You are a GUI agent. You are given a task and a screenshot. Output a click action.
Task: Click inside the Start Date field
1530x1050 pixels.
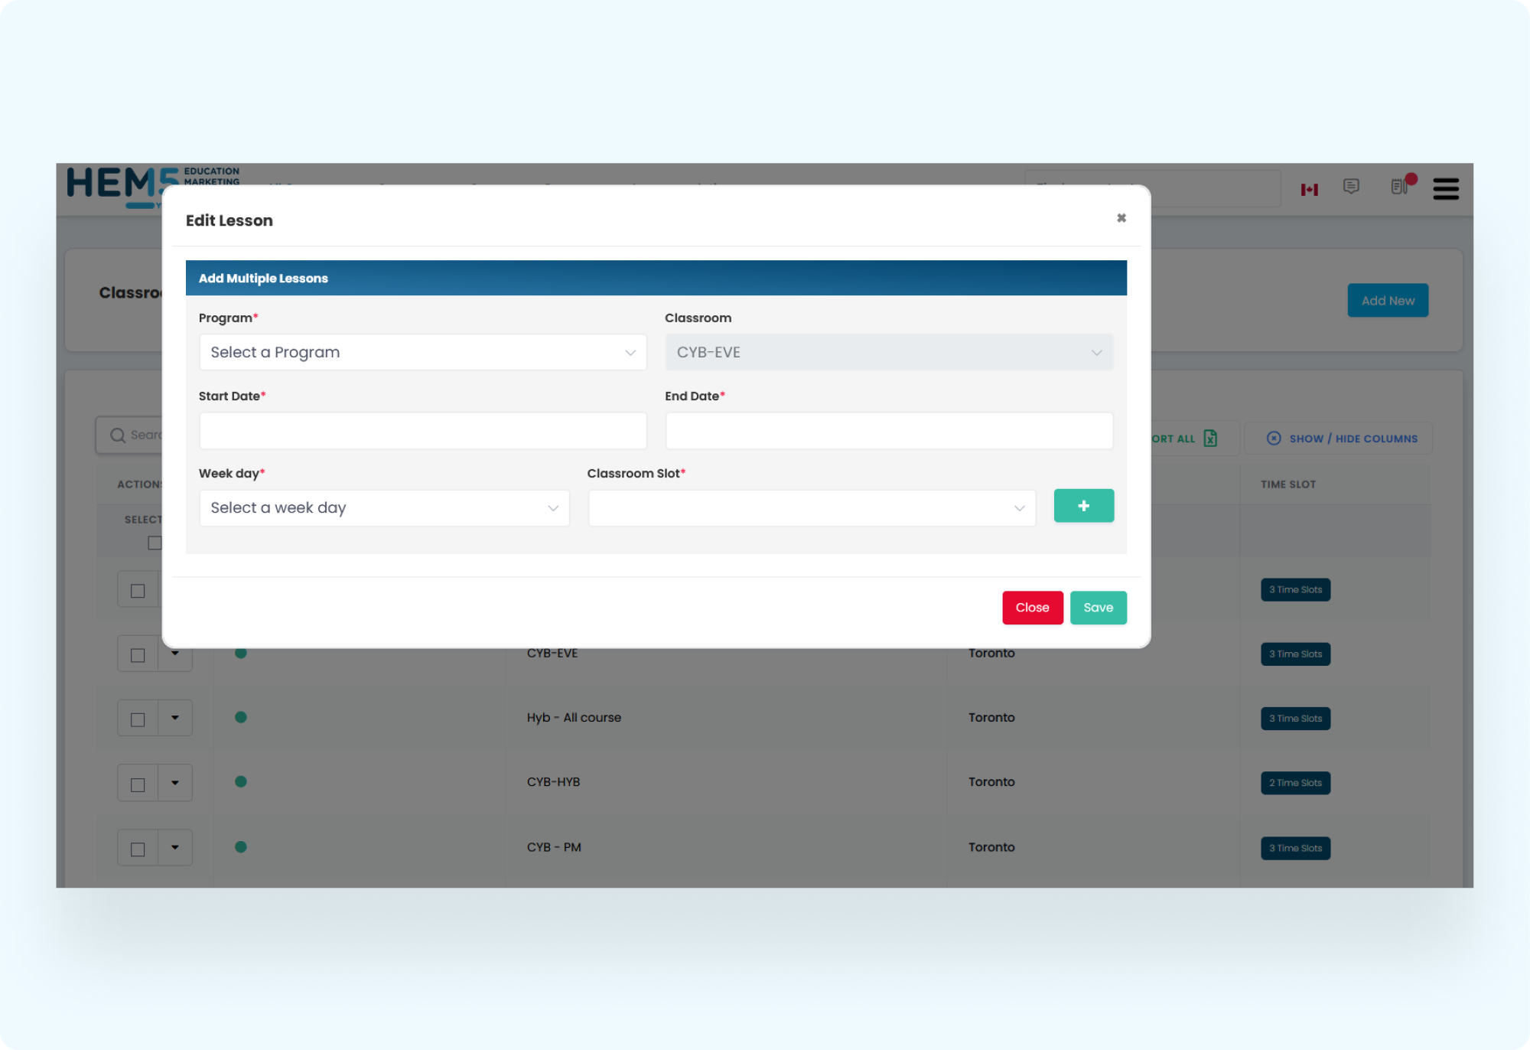[x=422, y=430]
